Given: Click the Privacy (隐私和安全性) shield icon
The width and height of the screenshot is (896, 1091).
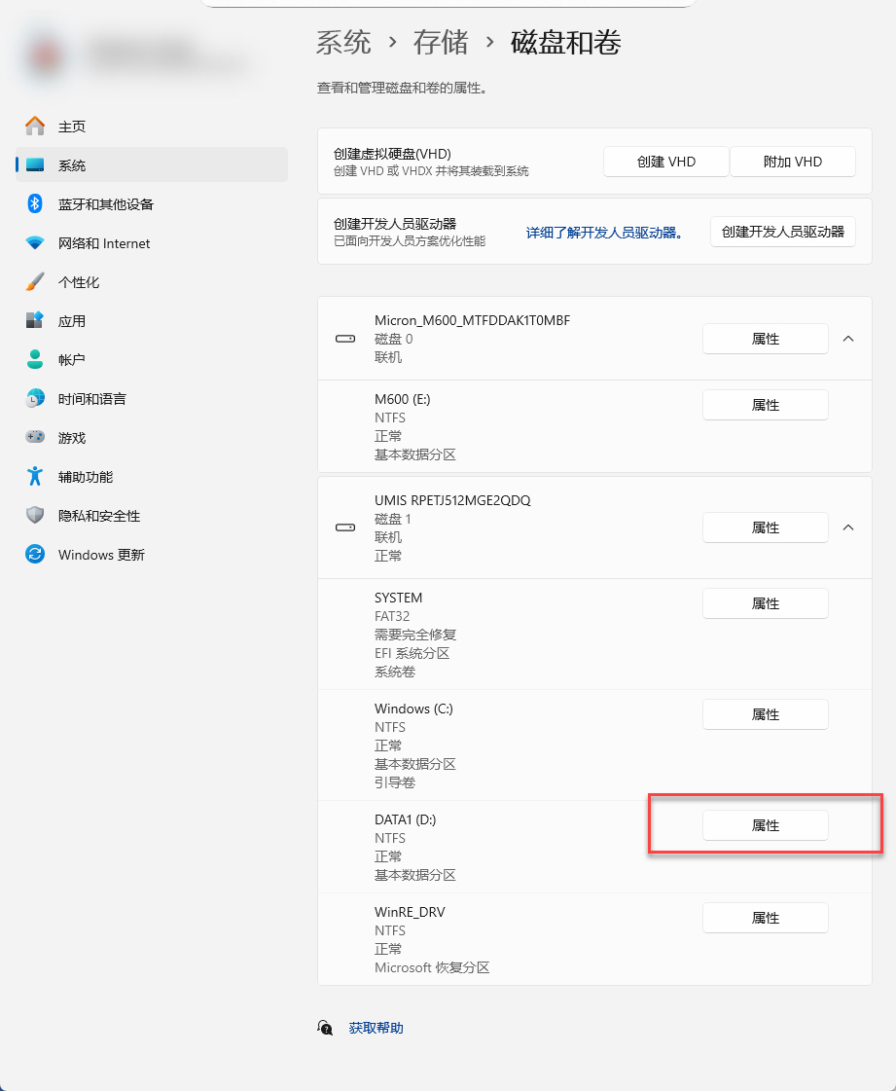Looking at the screenshot, I should [x=35, y=516].
